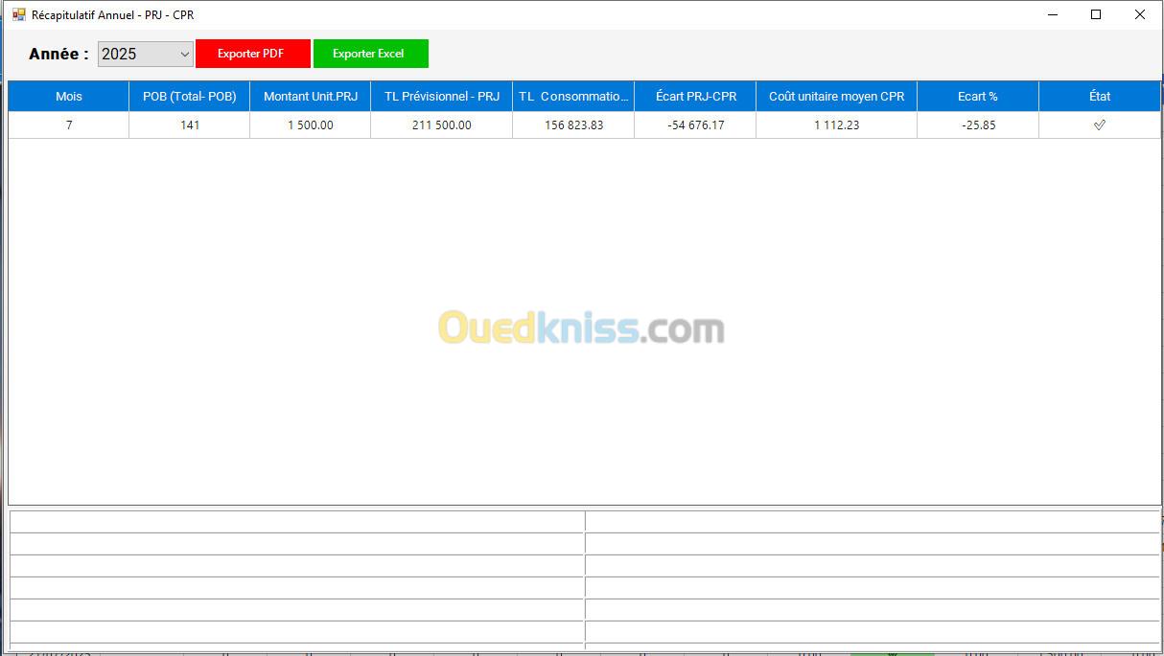Click the TL Consommation column header
Image resolution: width=1164 pixels, height=656 pixels.
(572, 97)
